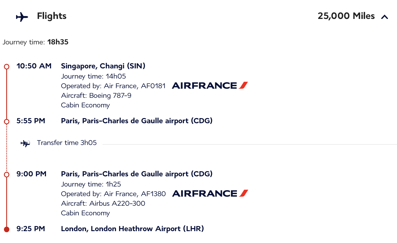The width and height of the screenshot is (397, 243).
Task: Click the 9:25 PM arrival time
Action: (31, 229)
